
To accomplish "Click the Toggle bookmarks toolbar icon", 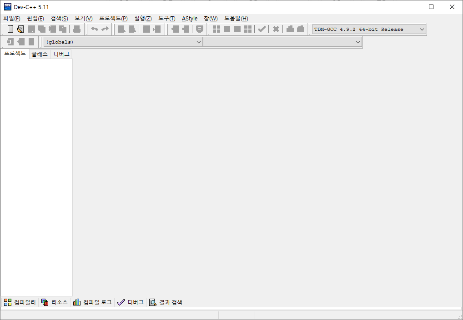I will coord(20,42).
